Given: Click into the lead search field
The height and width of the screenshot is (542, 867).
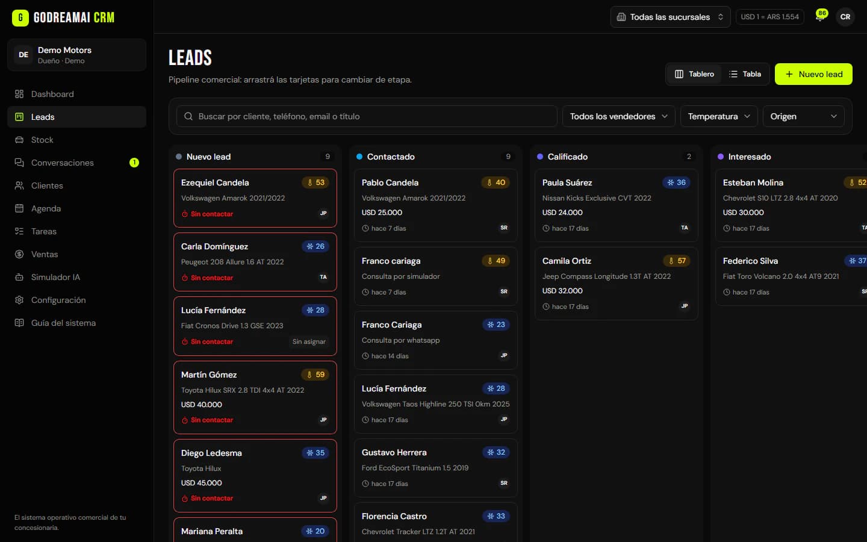Looking at the screenshot, I should [366, 116].
